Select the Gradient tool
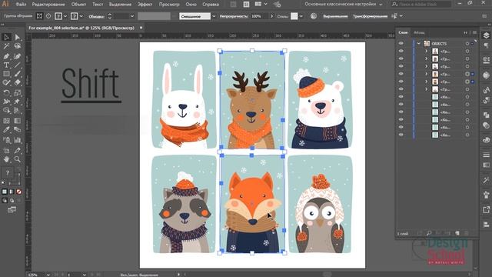 pyautogui.click(x=18, y=121)
